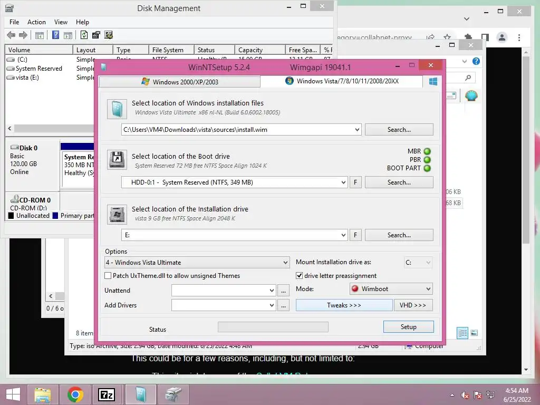This screenshot has height=405, width=540.
Task: Open Help via blue question mark in Disk Management
Action: 55,35
